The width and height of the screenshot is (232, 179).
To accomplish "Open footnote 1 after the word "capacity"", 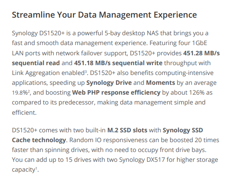I will tap(36, 168).
